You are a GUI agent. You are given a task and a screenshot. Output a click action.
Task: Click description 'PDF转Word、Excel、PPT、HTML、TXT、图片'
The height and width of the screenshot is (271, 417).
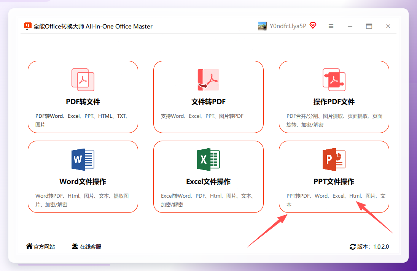coord(82,120)
